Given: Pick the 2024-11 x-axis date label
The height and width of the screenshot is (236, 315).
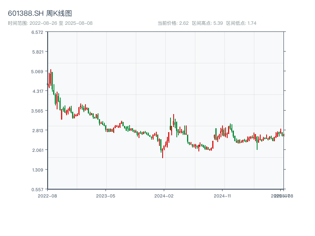Looking at the screenshot, I should click(x=223, y=195).
